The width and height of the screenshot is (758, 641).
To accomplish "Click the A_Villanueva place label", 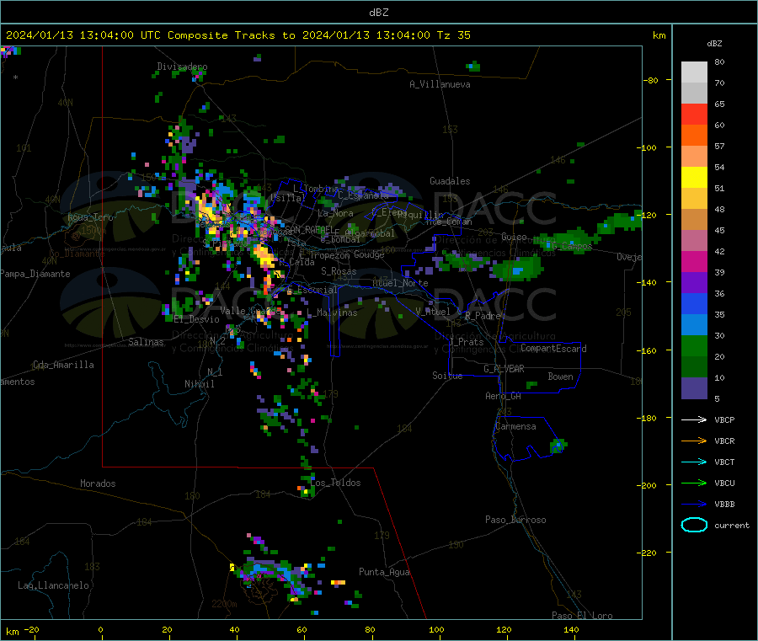I will click(x=440, y=84).
